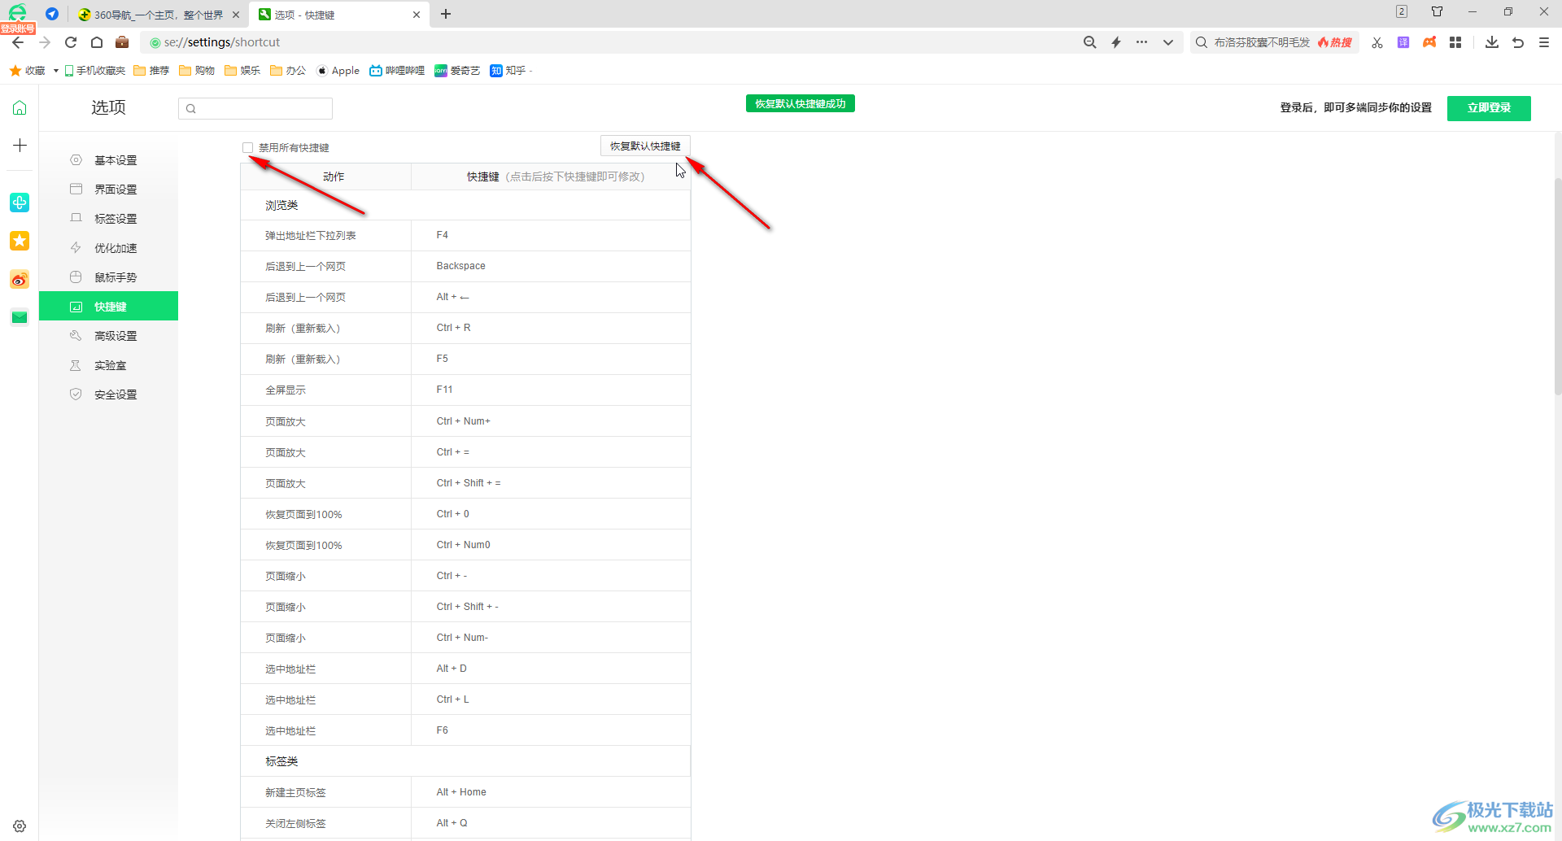Go back using the back arrow

click(x=18, y=42)
